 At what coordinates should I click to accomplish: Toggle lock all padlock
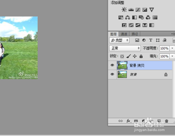click(141, 56)
